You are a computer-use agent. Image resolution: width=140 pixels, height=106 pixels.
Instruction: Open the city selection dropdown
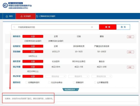click(x=79, y=76)
